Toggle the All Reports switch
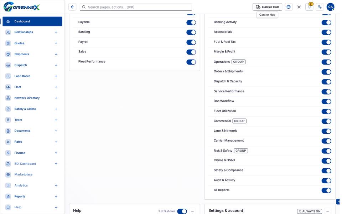 [x=326, y=190]
